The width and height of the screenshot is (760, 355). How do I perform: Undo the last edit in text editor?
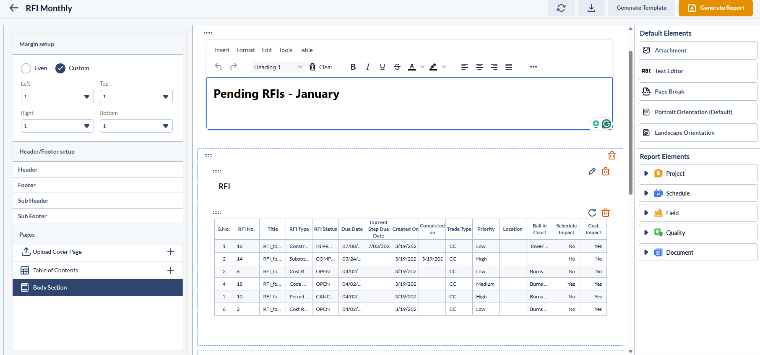click(x=218, y=67)
